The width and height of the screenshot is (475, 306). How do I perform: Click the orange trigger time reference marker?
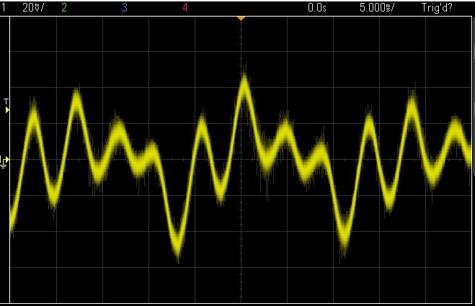click(241, 19)
